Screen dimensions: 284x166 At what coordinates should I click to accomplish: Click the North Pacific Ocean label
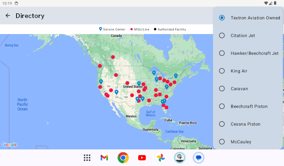click(22, 104)
